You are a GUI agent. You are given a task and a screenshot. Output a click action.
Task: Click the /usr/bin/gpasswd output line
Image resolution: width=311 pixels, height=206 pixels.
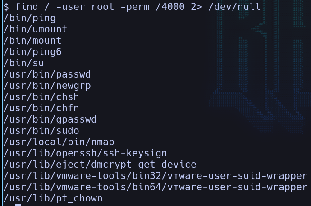click(x=50, y=119)
